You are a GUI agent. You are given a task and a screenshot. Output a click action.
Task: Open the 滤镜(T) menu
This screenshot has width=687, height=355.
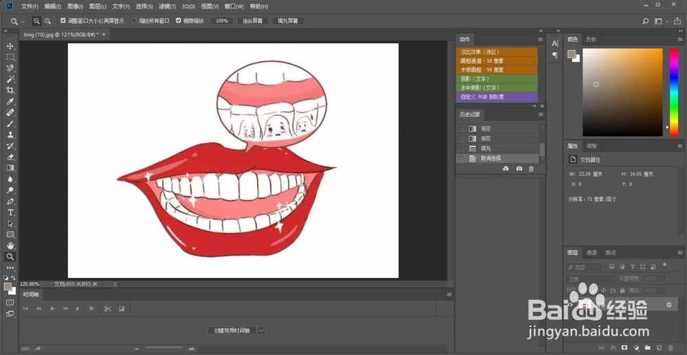point(168,7)
